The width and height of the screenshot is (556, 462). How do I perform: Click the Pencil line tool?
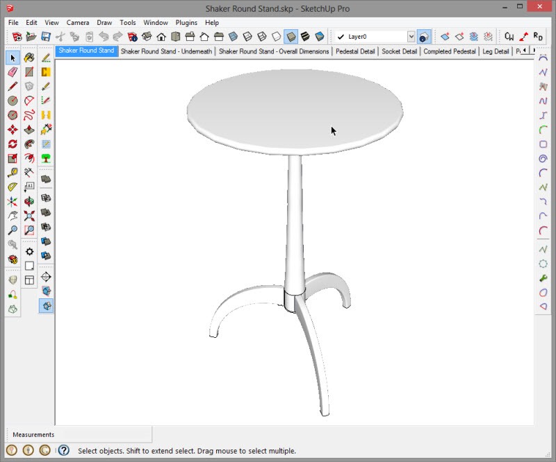pos(13,87)
